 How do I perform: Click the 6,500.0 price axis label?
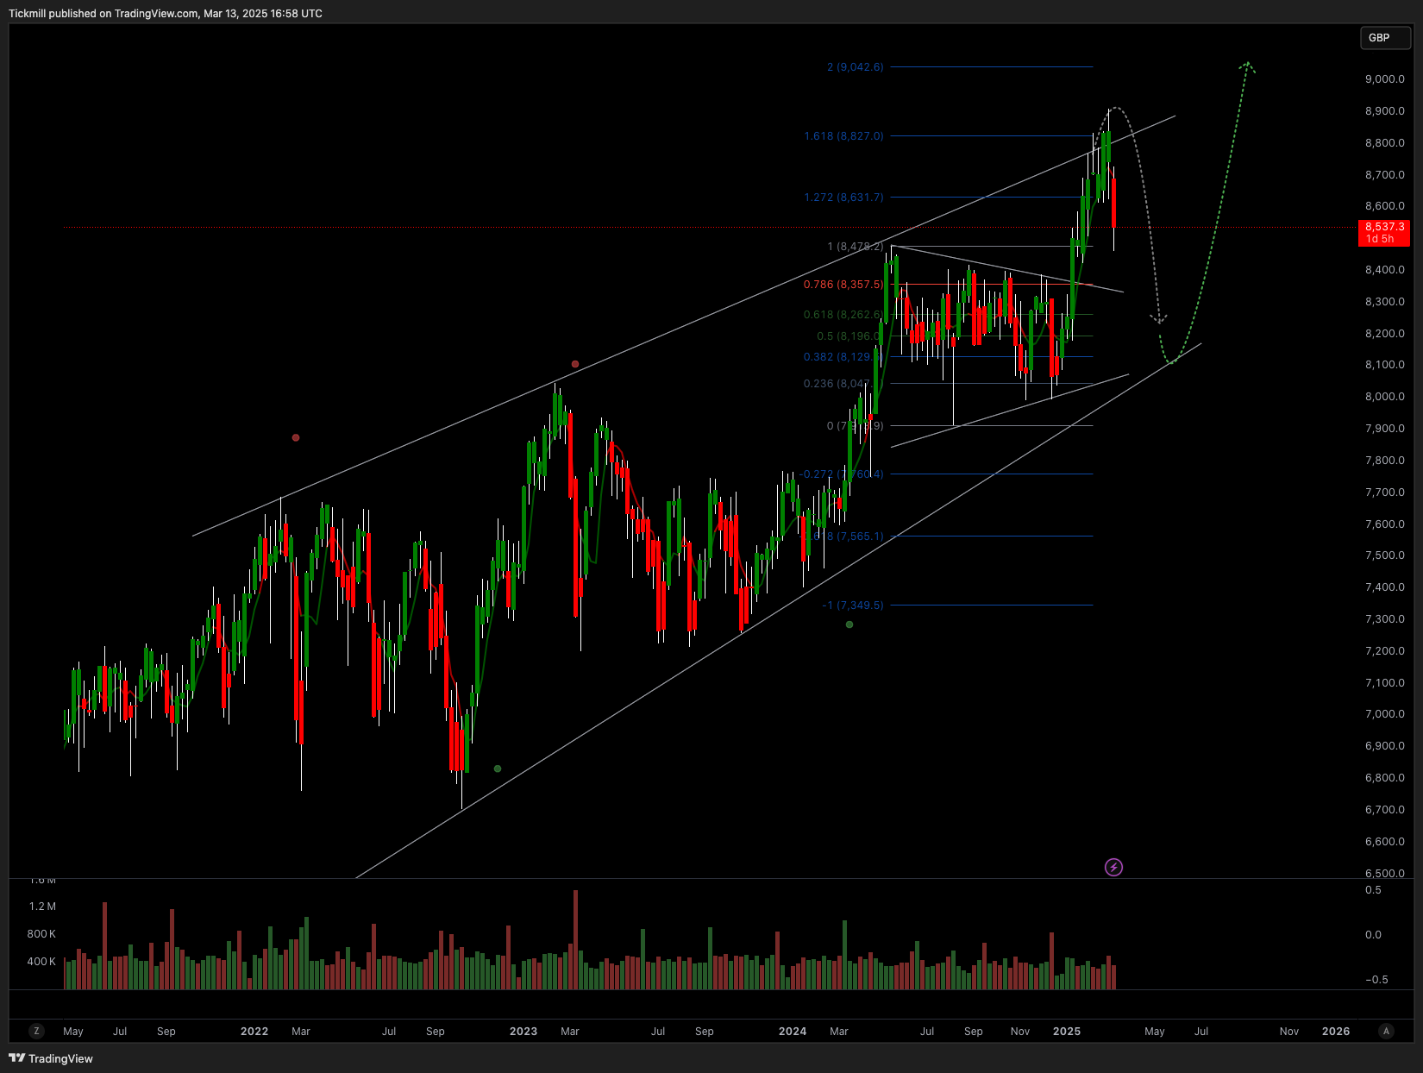[x=1384, y=873]
